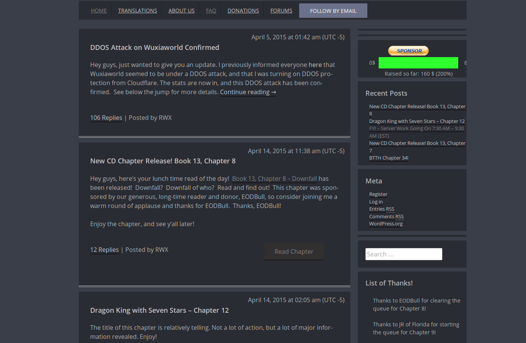Click 'Thanks to JR of Florida' text
Screen dimensions: 526x343
pos(416,328)
